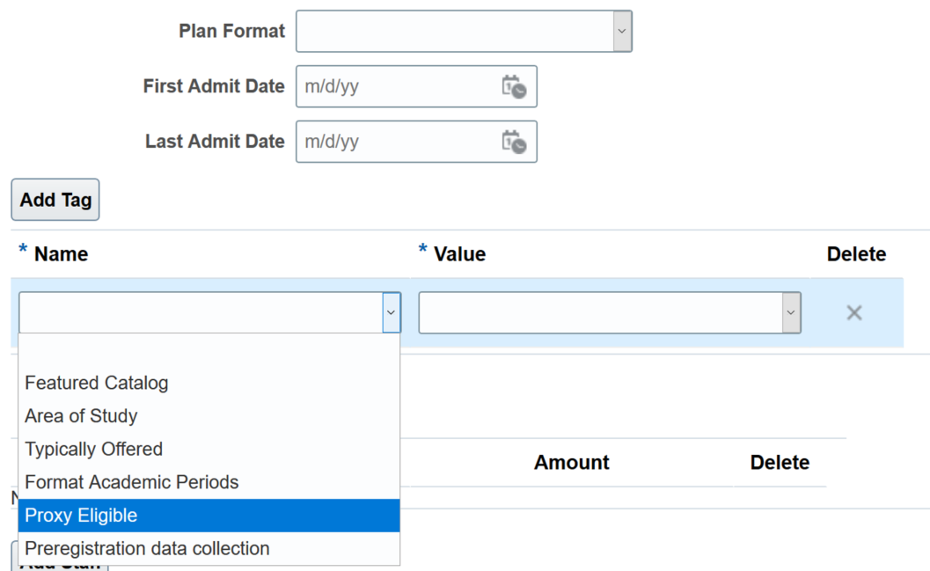Choose Area of Study option
Viewport: 930px width, 571px height.
81,416
